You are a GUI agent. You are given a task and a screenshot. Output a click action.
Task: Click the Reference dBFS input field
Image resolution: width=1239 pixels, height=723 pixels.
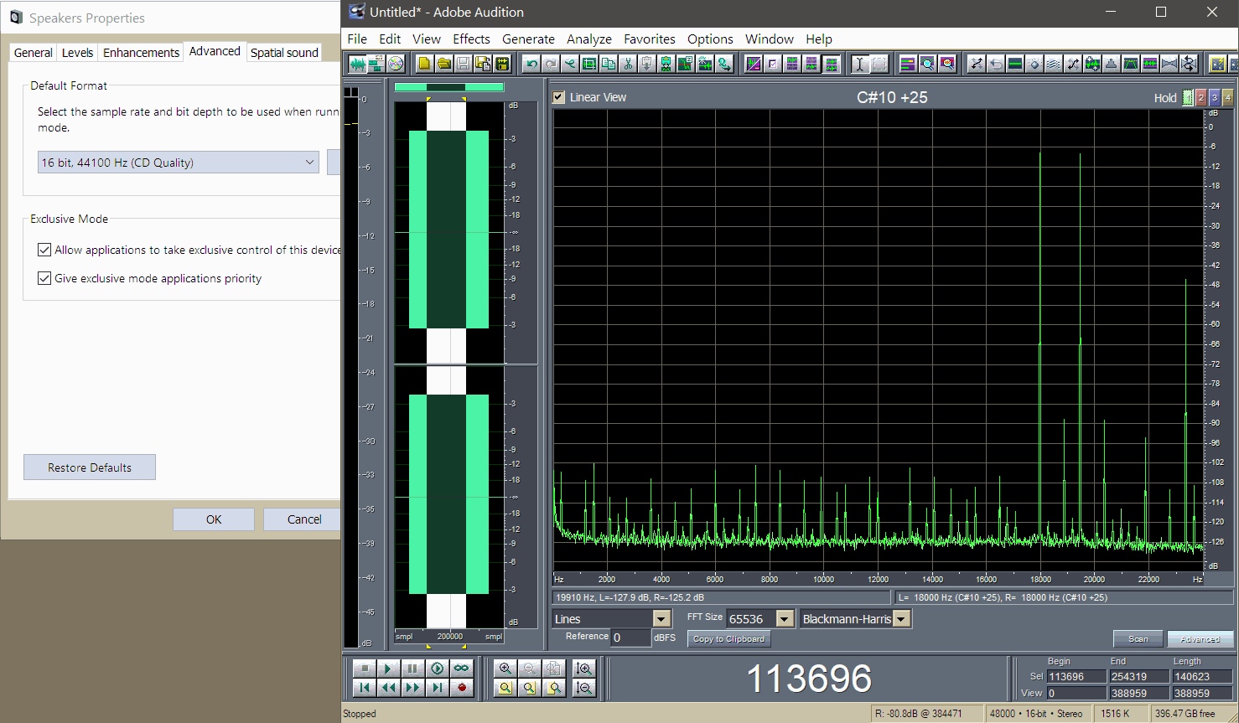[x=630, y=638]
